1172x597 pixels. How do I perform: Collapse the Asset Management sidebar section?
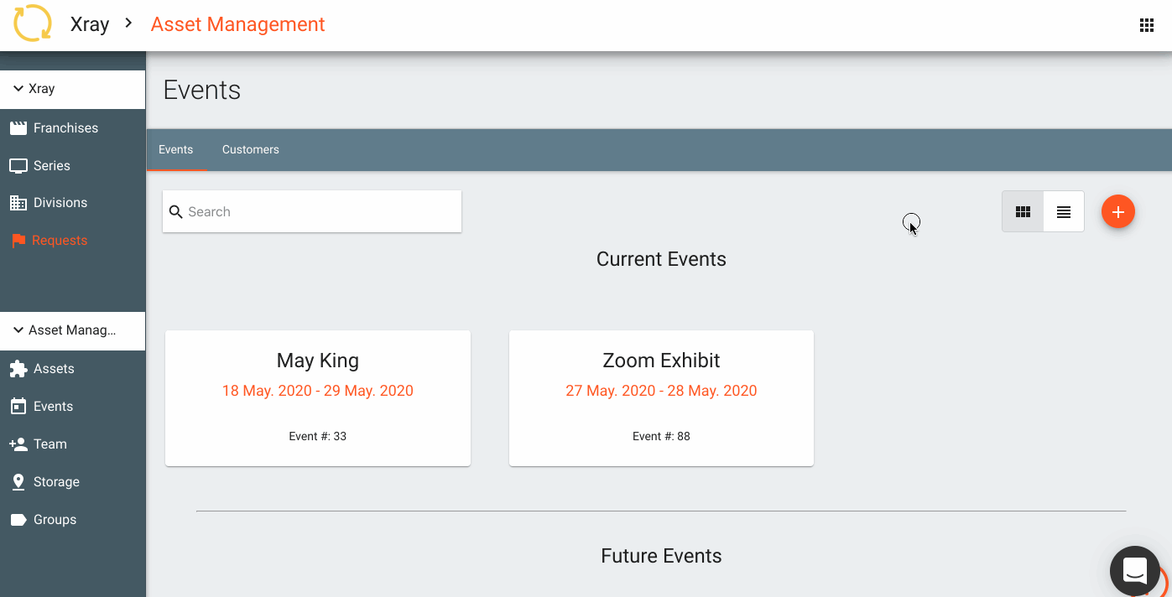[73, 330]
